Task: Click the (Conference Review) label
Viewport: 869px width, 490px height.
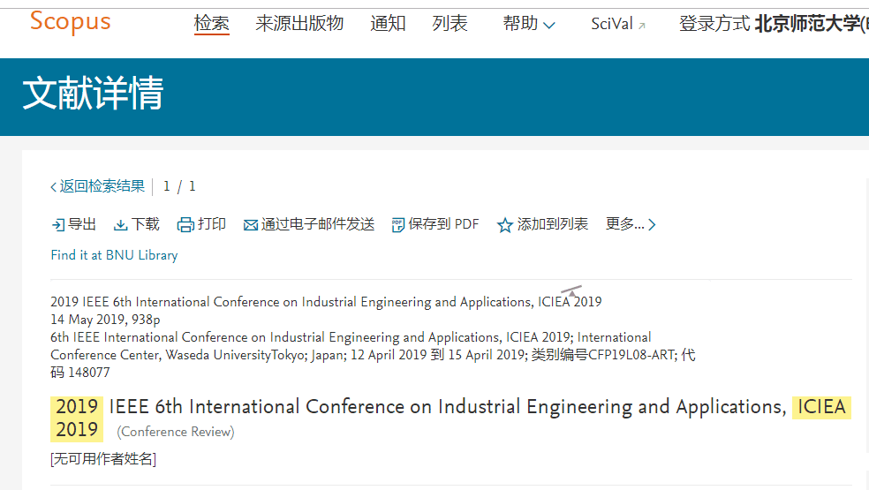Action: pos(176,432)
